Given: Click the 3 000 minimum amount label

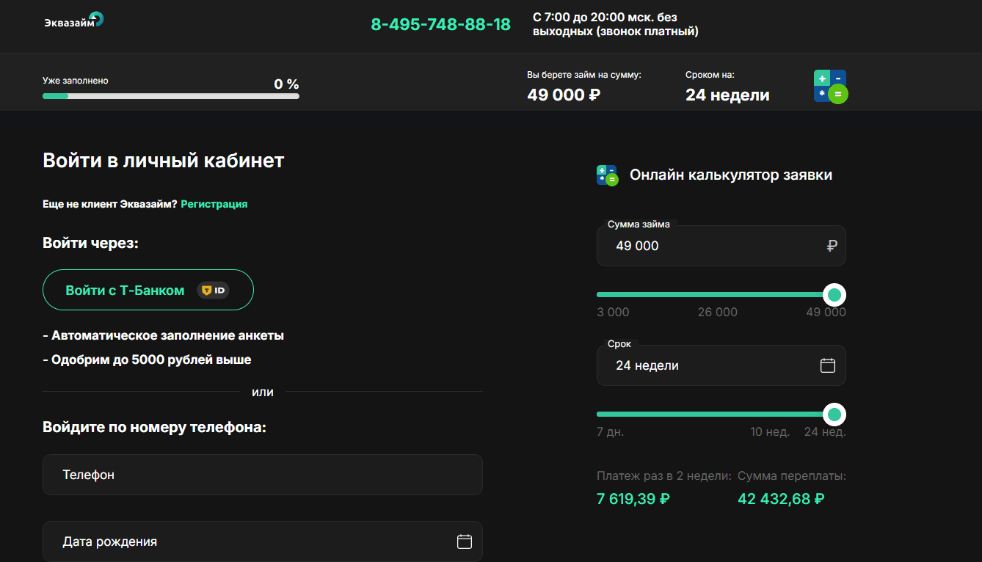Looking at the screenshot, I should [613, 312].
